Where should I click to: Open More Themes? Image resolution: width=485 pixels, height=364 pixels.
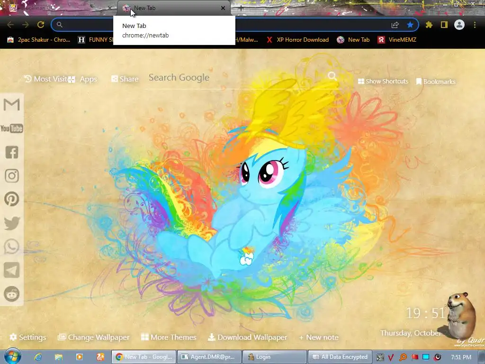(169, 337)
